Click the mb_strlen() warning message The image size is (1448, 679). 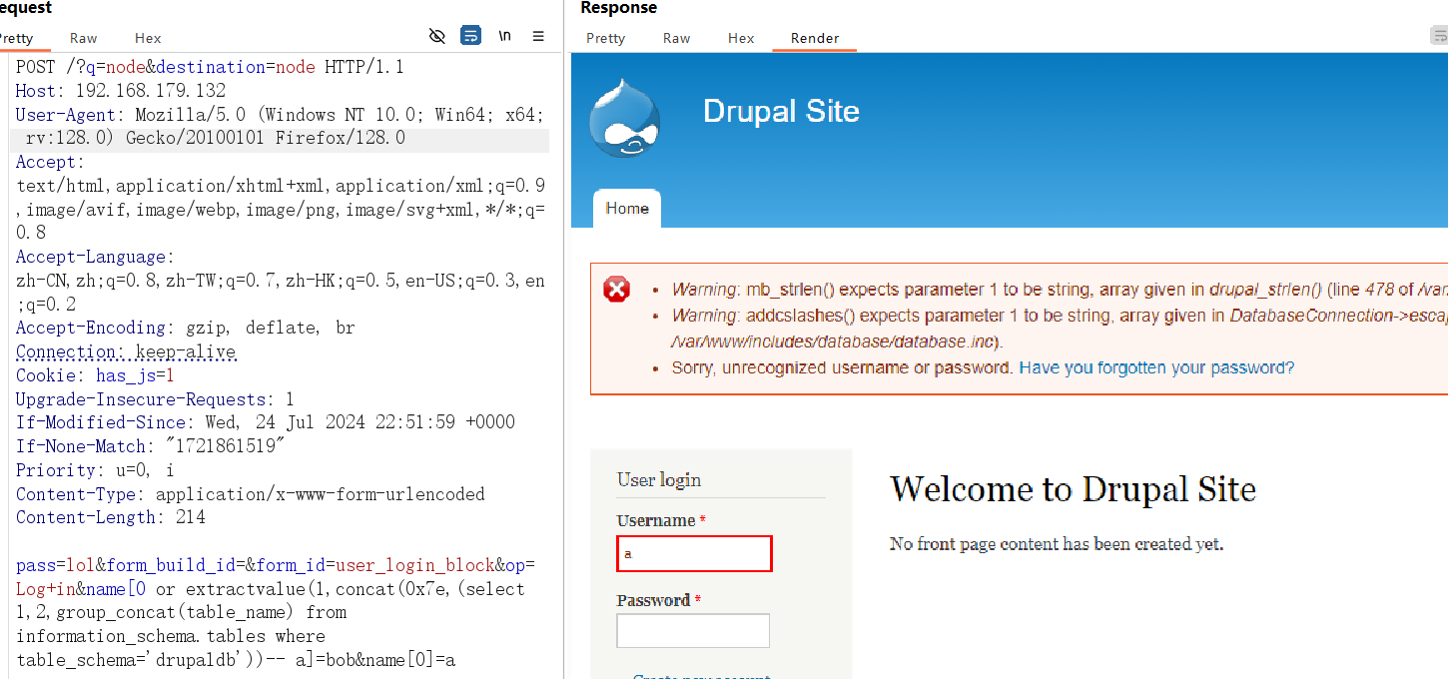click(x=1060, y=290)
